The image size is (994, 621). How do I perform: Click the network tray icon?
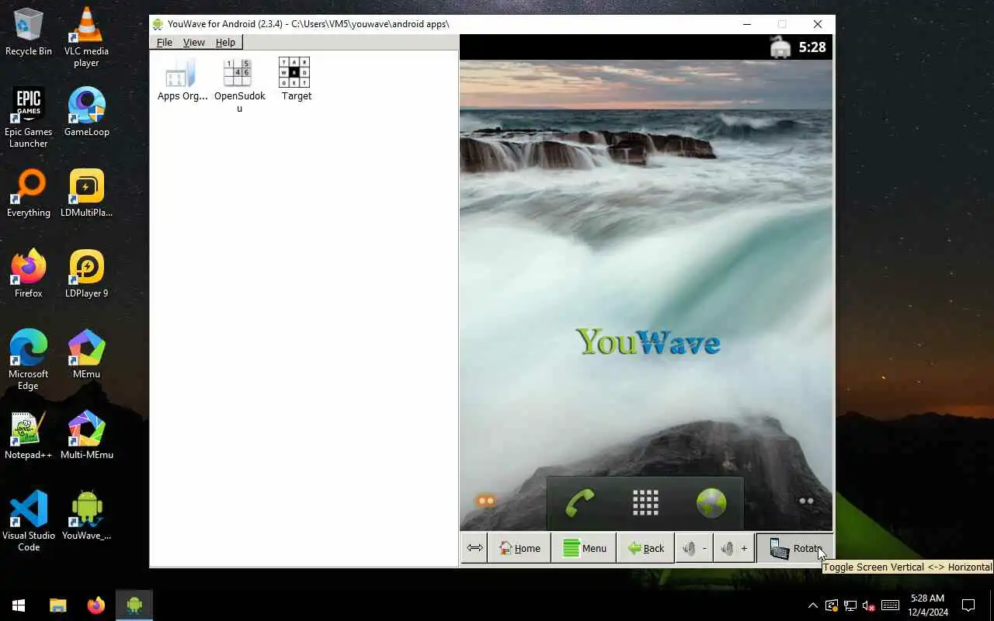[x=850, y=605]
